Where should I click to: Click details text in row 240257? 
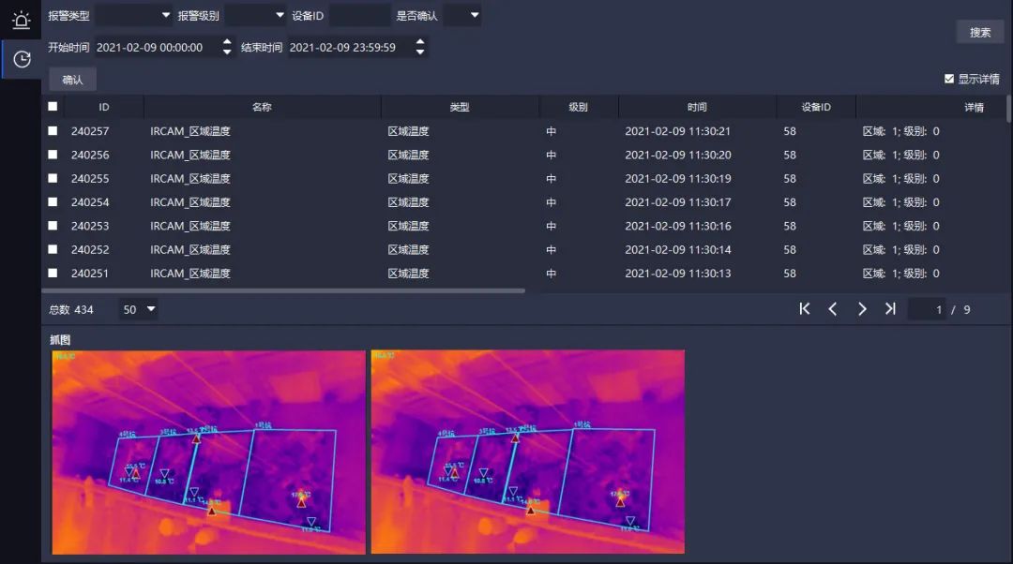point(900,131)
